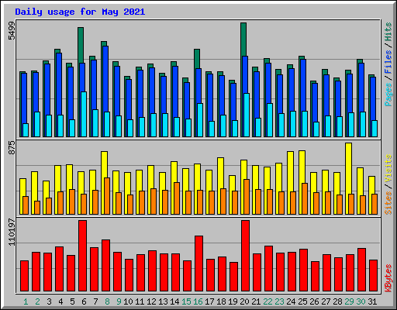
Task: Click the 875 axis value
Action: click(x=12, y=148)
